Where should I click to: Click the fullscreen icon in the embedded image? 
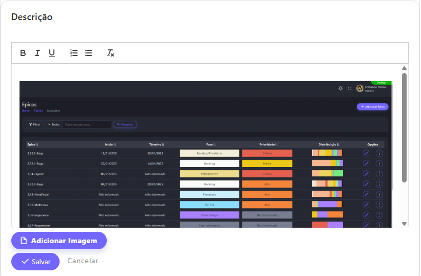click(350, 88)
